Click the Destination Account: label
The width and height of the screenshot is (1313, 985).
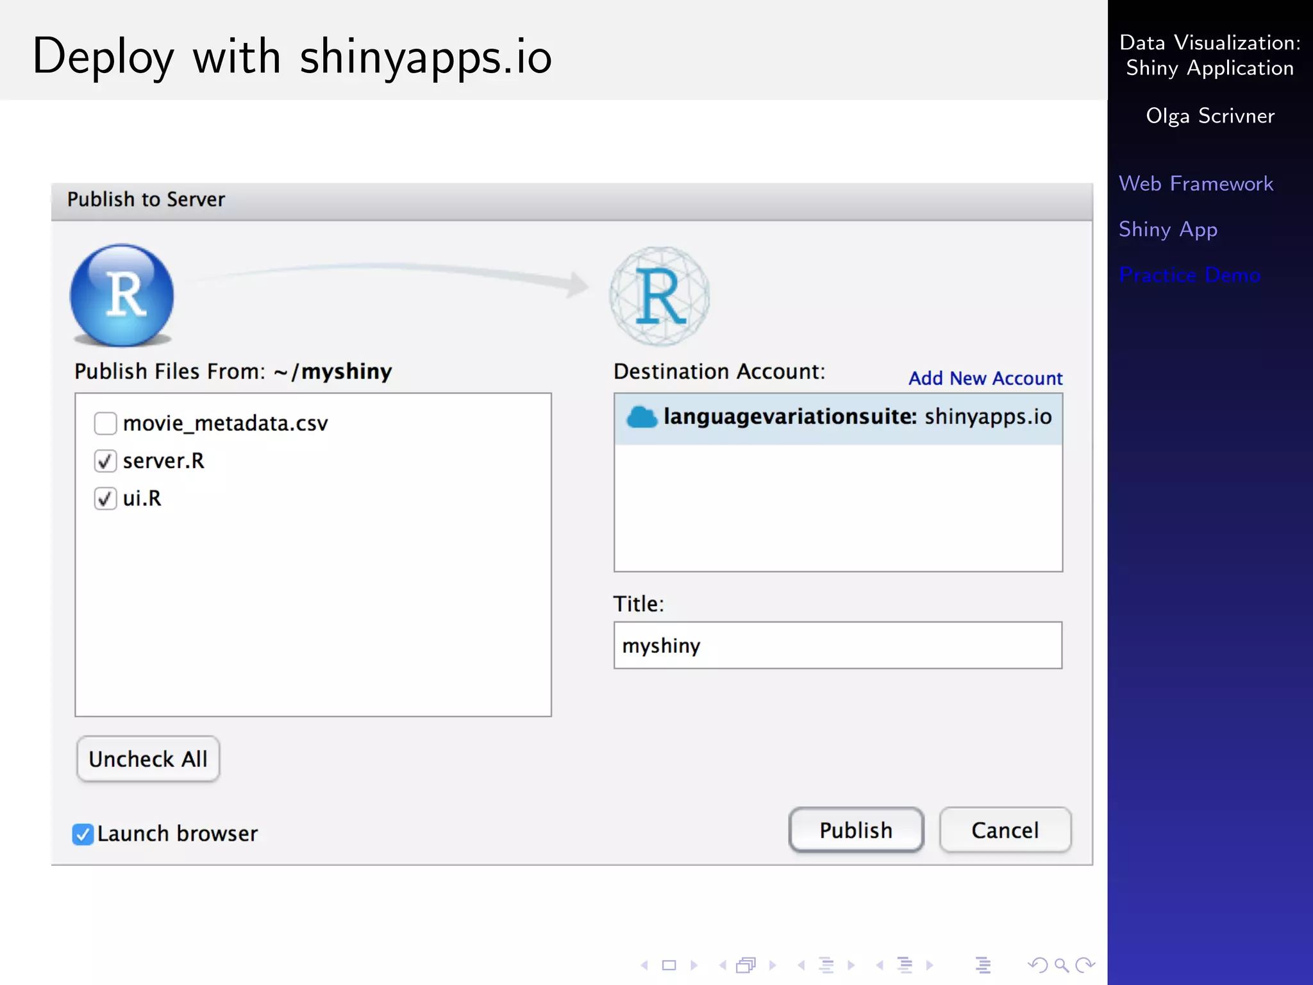pos(719,372)
